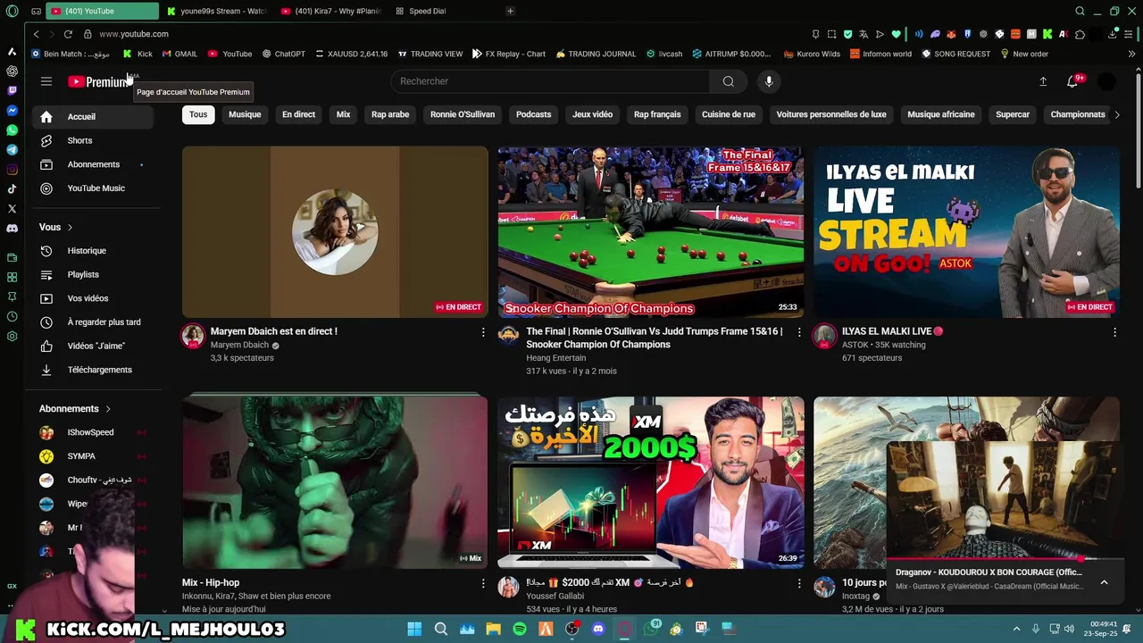1143x643 pixels.
Task: Select the Ronnie O'Sullivan filter chip
Action: click(x=463, y=114)
